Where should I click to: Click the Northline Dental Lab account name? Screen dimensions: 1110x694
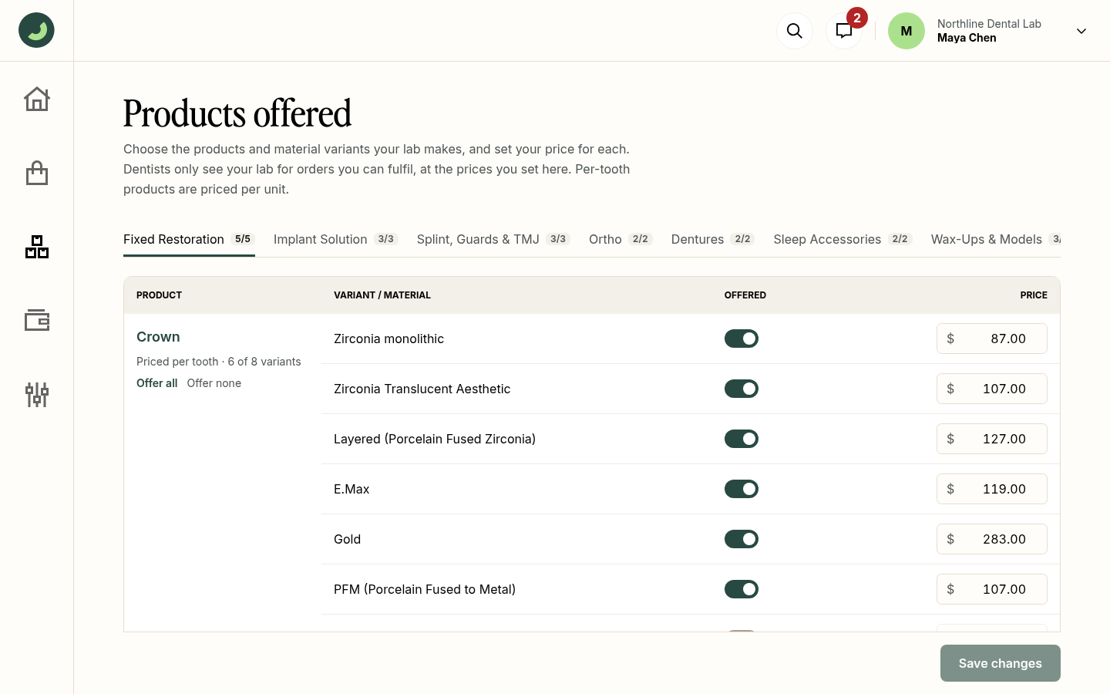pos(989,24)
